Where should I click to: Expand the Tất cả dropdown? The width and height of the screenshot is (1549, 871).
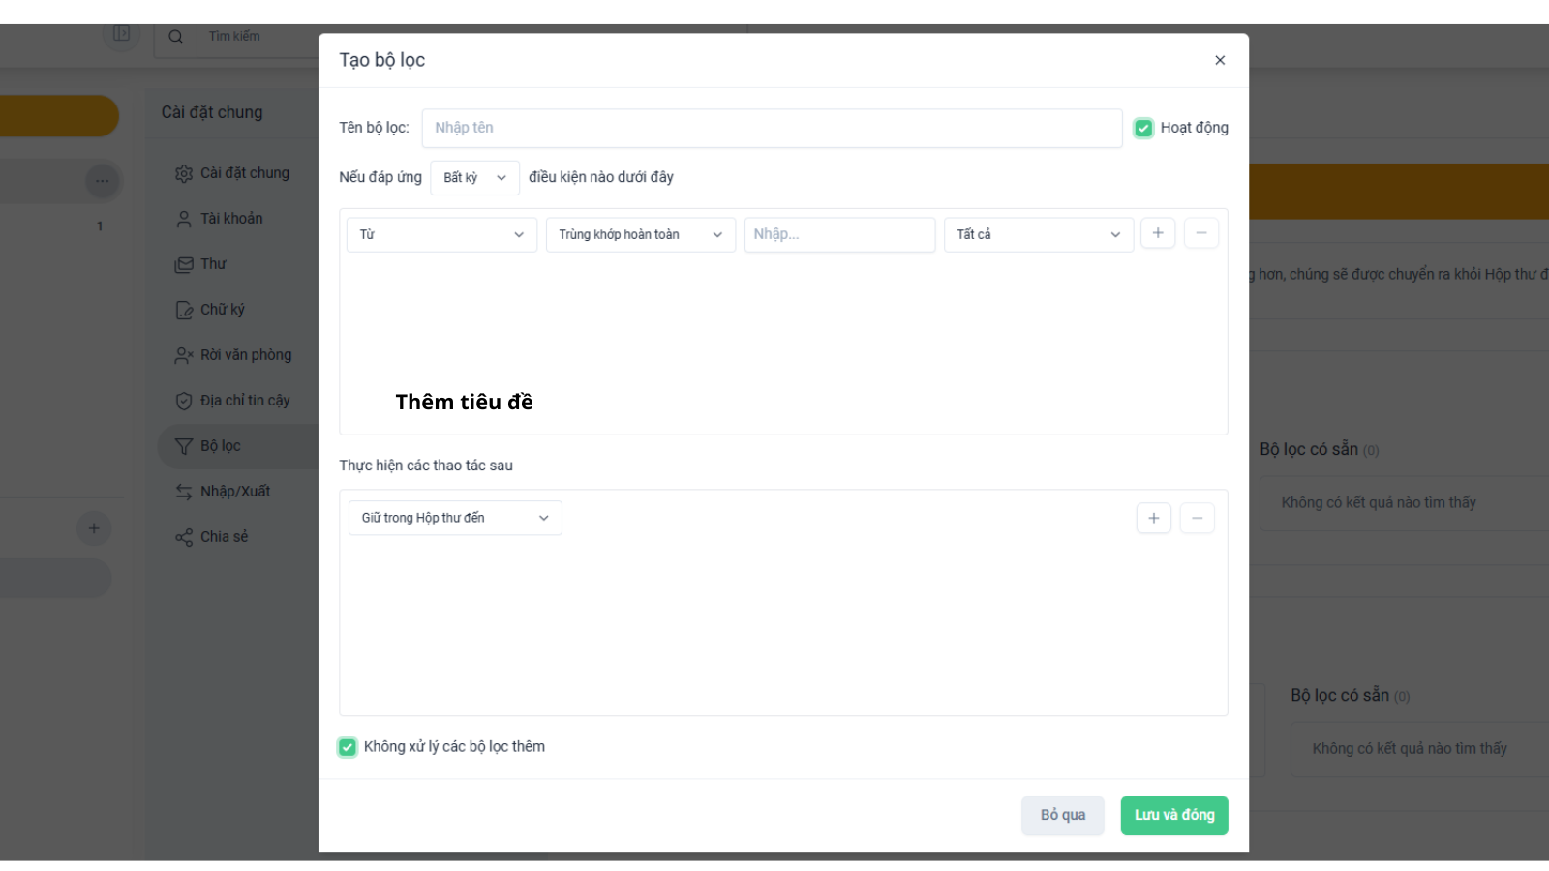tap(1039, 234)
